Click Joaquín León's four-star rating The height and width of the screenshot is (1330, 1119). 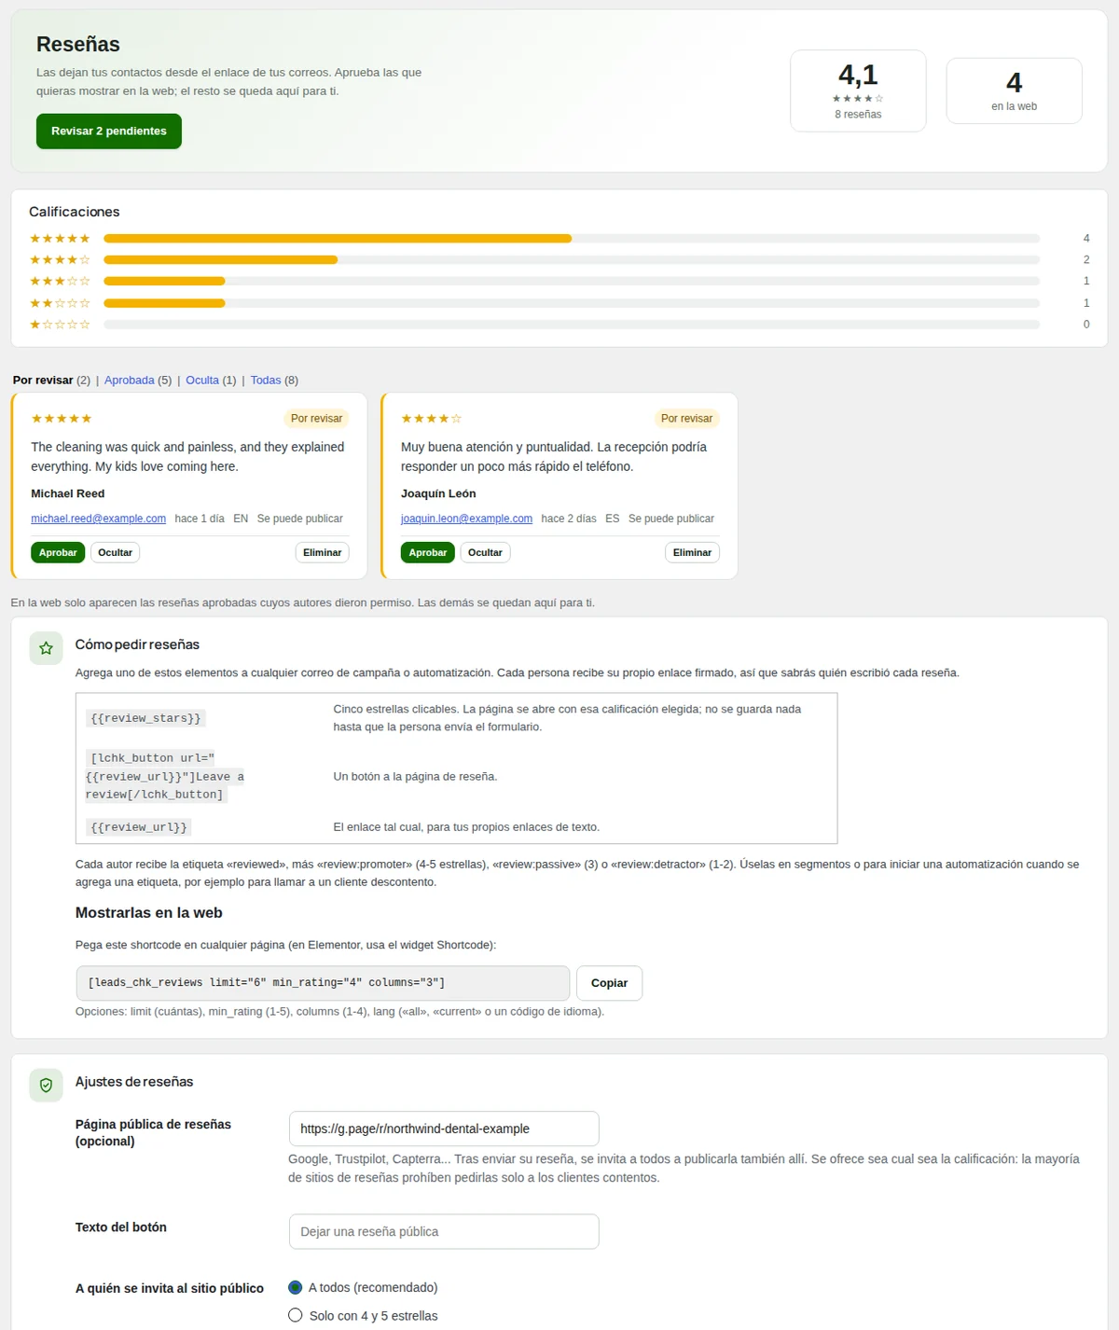[431, 419]
